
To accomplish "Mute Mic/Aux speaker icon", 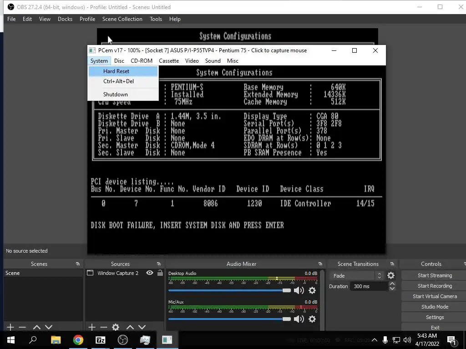I will tap(299, 319).
